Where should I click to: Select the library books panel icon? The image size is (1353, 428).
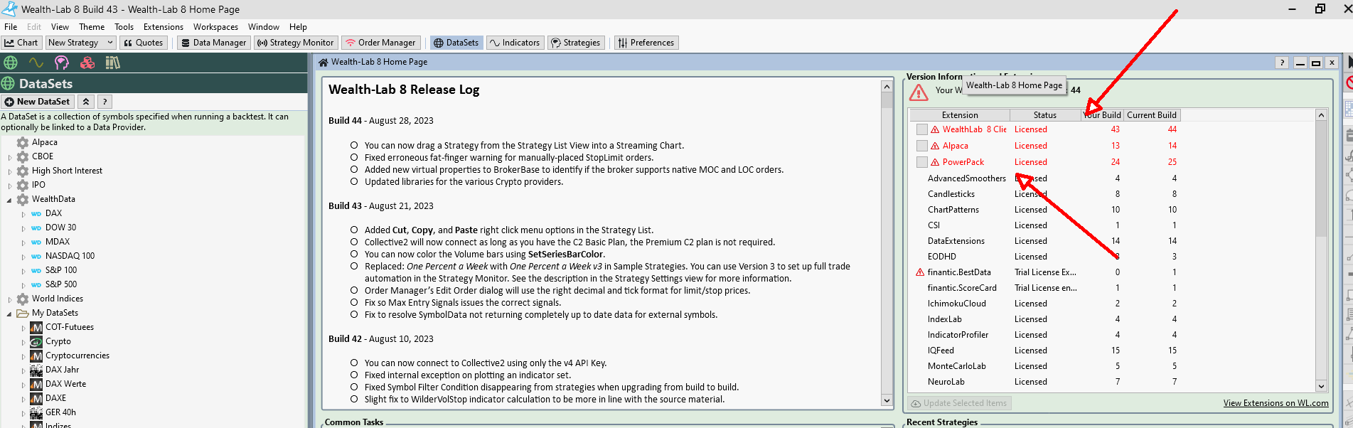click(113, 63)
